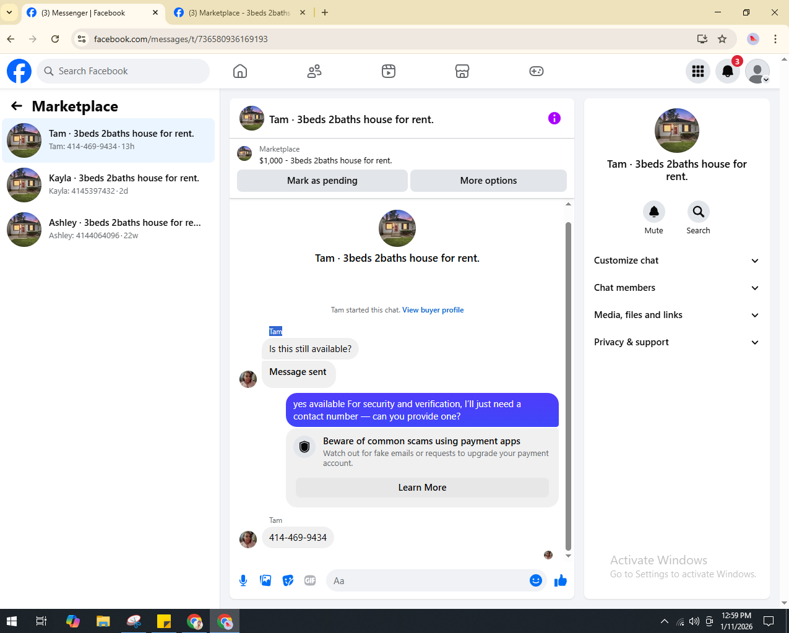This screenshot has width=789, height=633.
Task: Click the More options button
Action: point(488,181)
